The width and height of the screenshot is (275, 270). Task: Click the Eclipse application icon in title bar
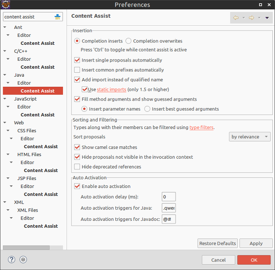6,4
